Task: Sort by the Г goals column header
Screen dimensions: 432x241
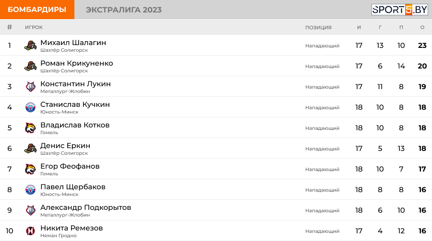Action: [380, 27]
